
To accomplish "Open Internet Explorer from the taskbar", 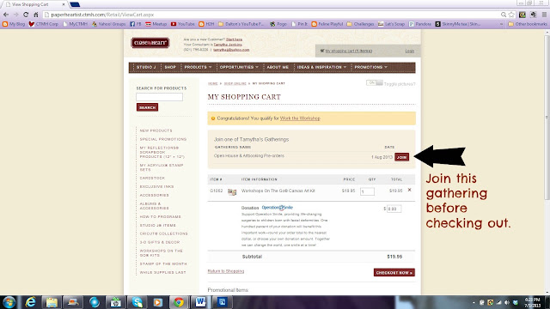I will click(31, 302).
